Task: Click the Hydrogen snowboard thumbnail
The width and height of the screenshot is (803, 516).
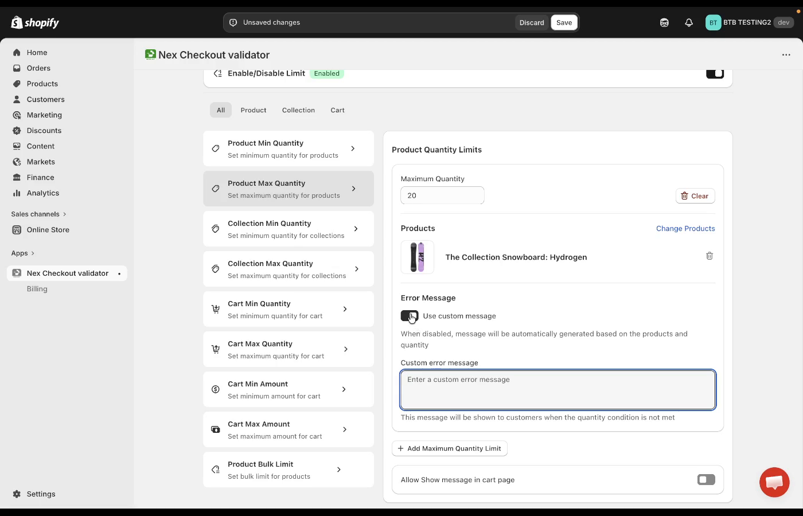Action: [418, 257]
